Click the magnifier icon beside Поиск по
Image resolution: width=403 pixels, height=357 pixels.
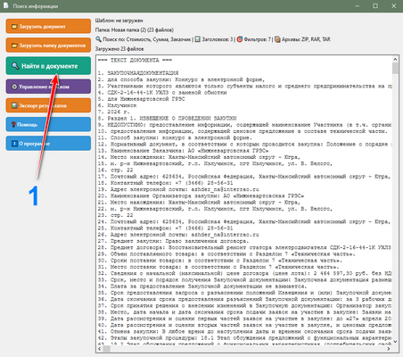(x=98, y=39)
